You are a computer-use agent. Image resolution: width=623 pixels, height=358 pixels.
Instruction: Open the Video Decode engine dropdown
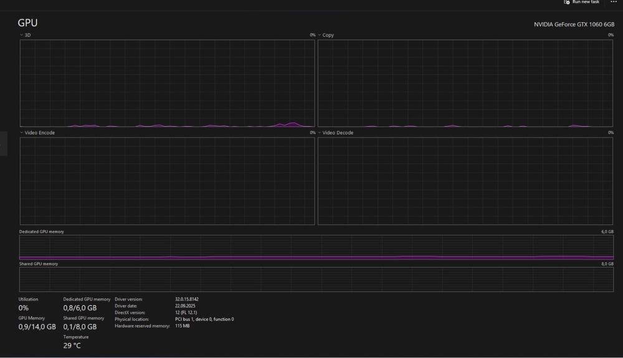[335, 133]
